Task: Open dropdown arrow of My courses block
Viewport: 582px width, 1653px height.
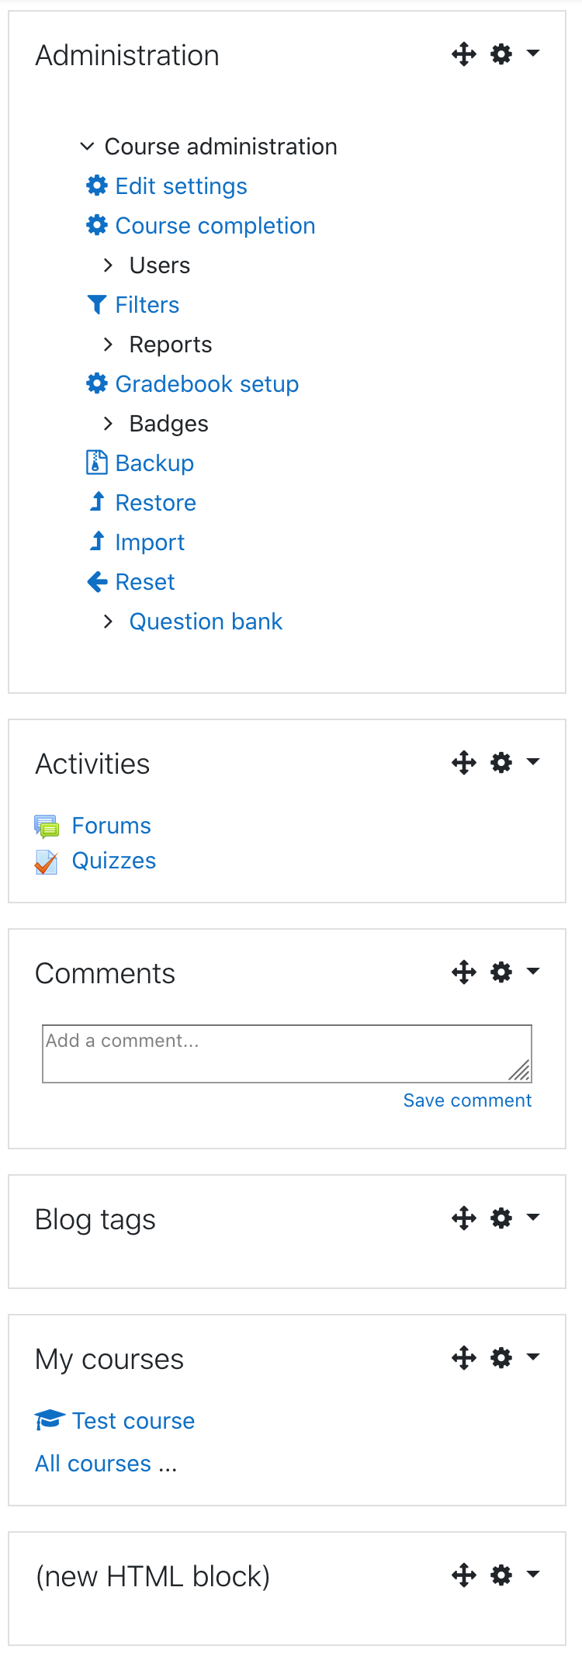Action: pos(533,1357)
